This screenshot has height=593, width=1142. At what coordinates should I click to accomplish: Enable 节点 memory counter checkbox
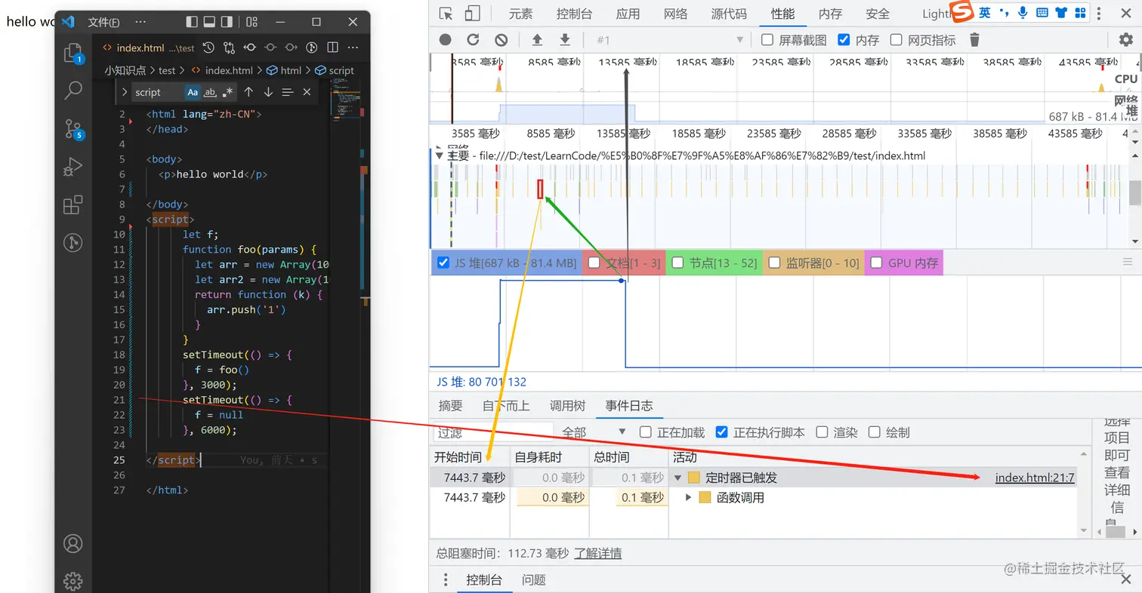pyautogui.click(x=677, y=263)
